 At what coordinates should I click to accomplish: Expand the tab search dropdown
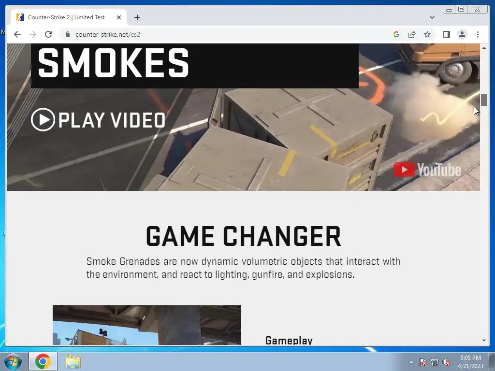point(432,17)
